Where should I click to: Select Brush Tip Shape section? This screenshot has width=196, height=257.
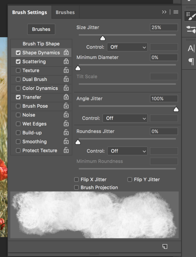click(x=41, y=44)
